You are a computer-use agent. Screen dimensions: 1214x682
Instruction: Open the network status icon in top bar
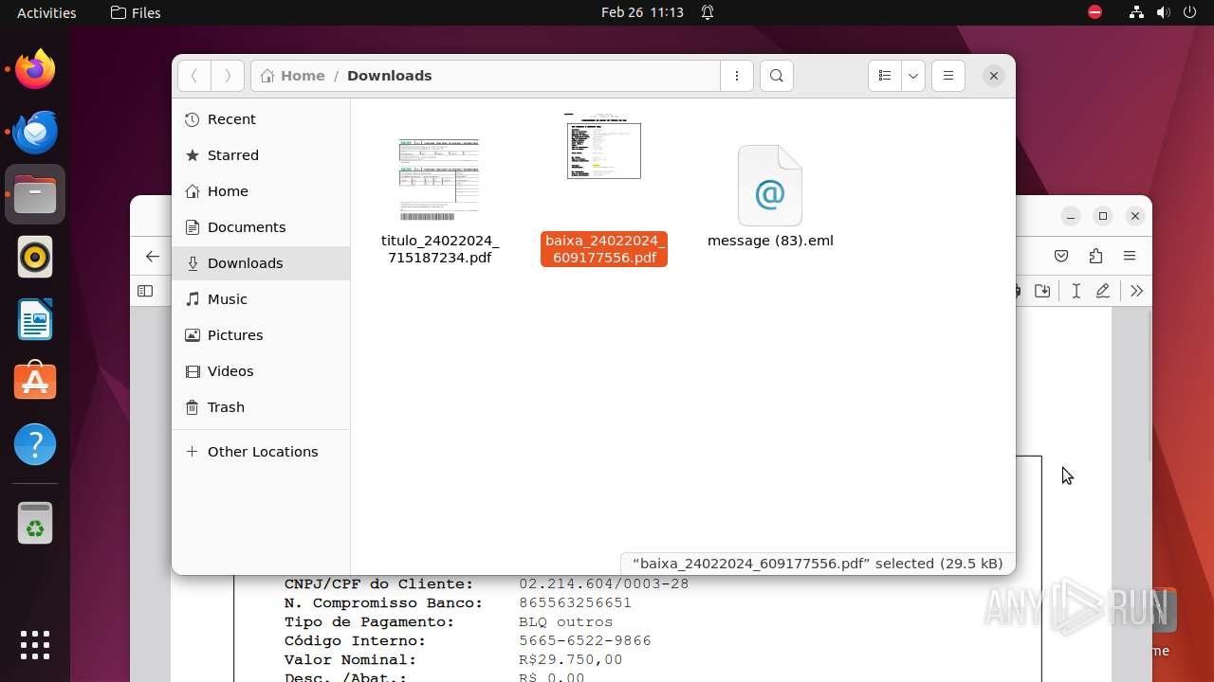[1136, 12]
